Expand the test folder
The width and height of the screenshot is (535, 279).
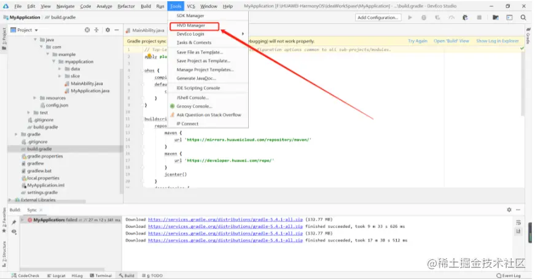pyautogui.click(x=29, y=112)
